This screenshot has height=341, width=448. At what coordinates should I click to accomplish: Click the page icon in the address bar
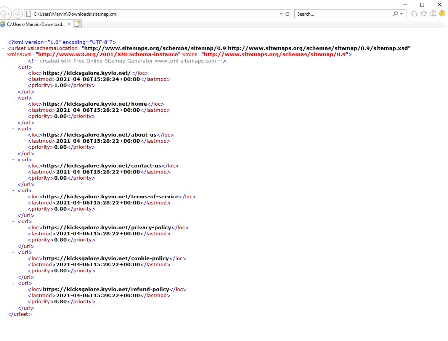pos(29,14)
